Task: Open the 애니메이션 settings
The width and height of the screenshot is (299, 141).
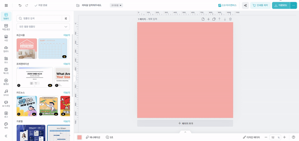Action: (93, 137)
